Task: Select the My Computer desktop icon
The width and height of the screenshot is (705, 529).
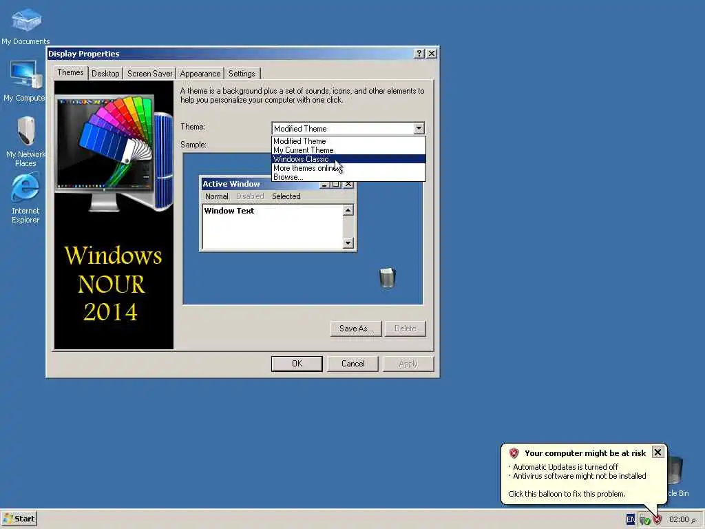Action: [x=25, y=81]
